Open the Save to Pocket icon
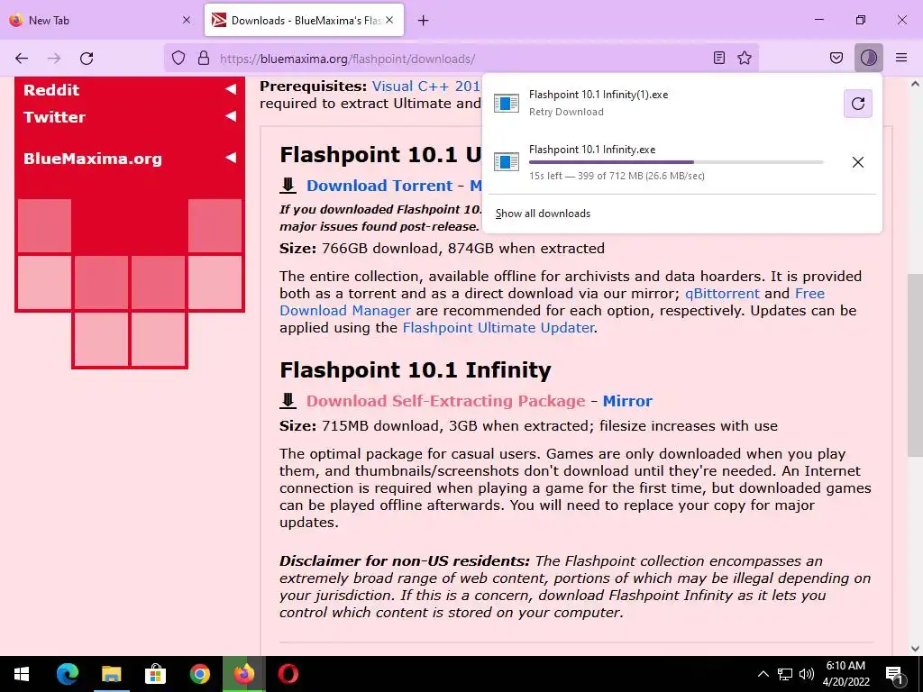Viewport: 923px width, 692px height. 836,58
